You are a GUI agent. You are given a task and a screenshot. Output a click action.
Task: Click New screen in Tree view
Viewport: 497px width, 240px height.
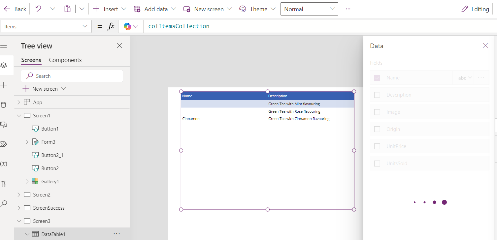click(x=45, y=89)
